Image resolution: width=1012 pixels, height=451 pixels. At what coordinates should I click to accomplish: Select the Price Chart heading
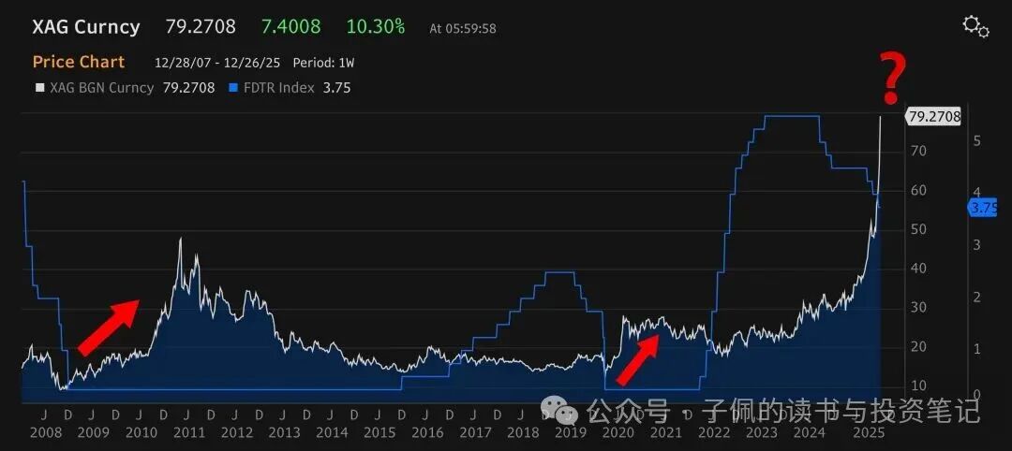tap(78, 62)
